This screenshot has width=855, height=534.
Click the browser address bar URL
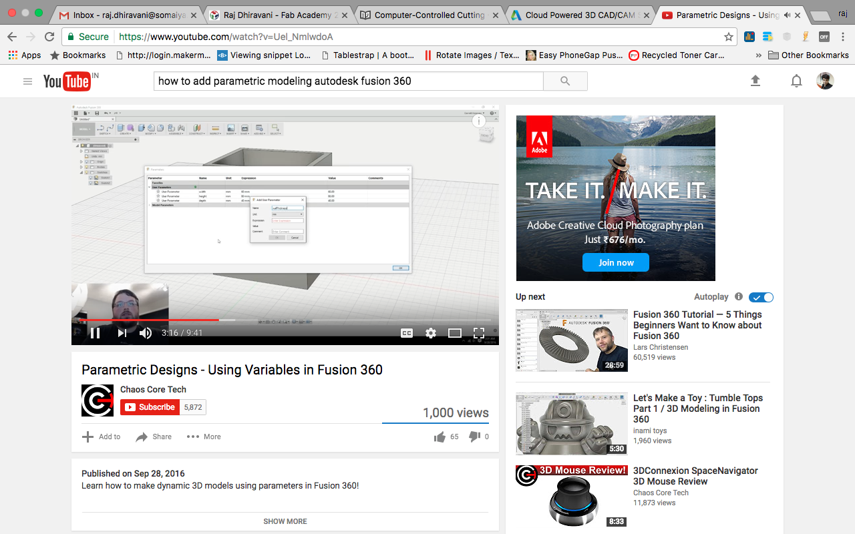(226, 37)
